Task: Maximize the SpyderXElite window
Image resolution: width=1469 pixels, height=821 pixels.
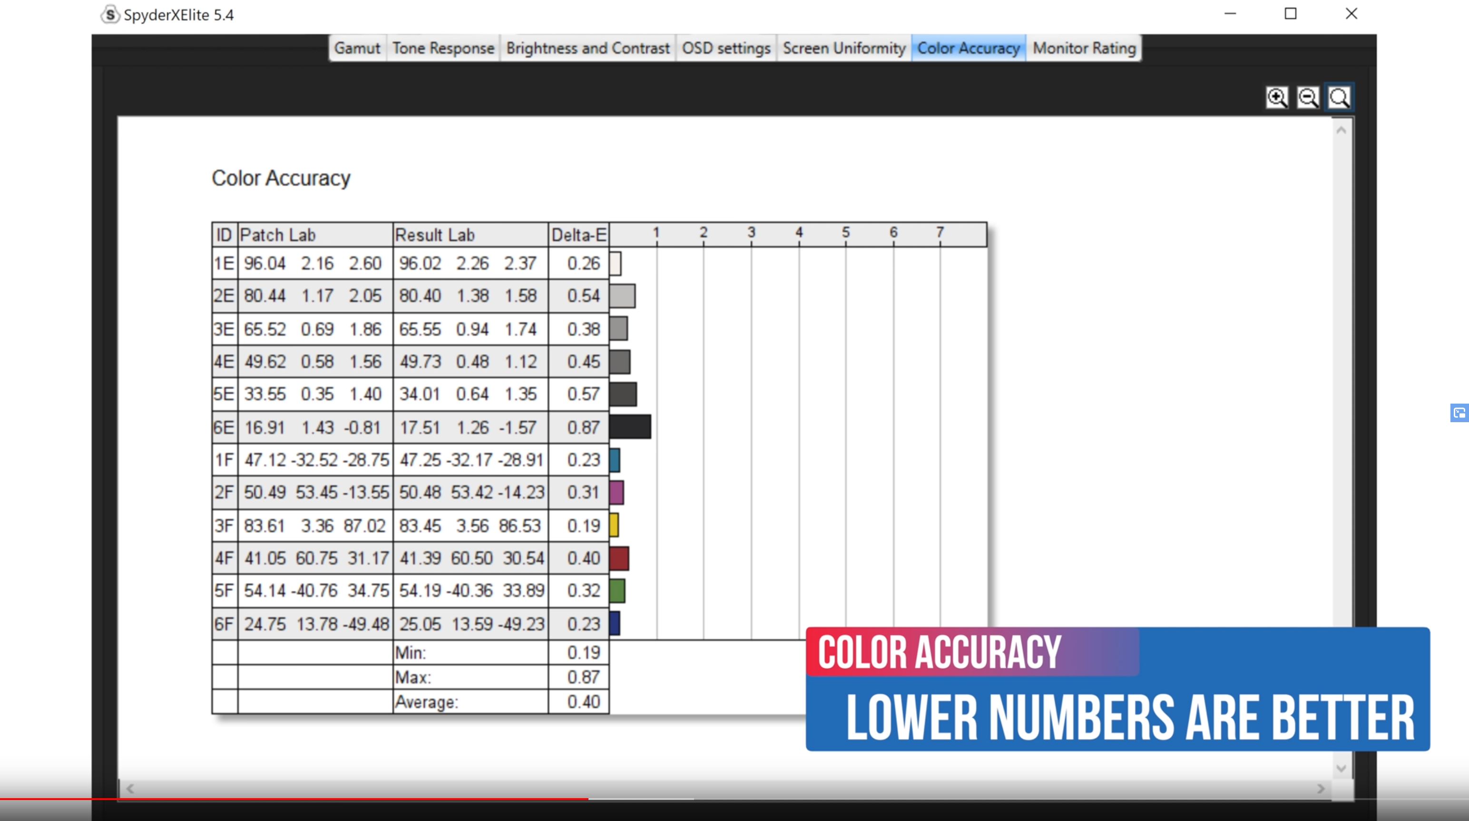Action: pyautogui.click(x=1291, y=14)
